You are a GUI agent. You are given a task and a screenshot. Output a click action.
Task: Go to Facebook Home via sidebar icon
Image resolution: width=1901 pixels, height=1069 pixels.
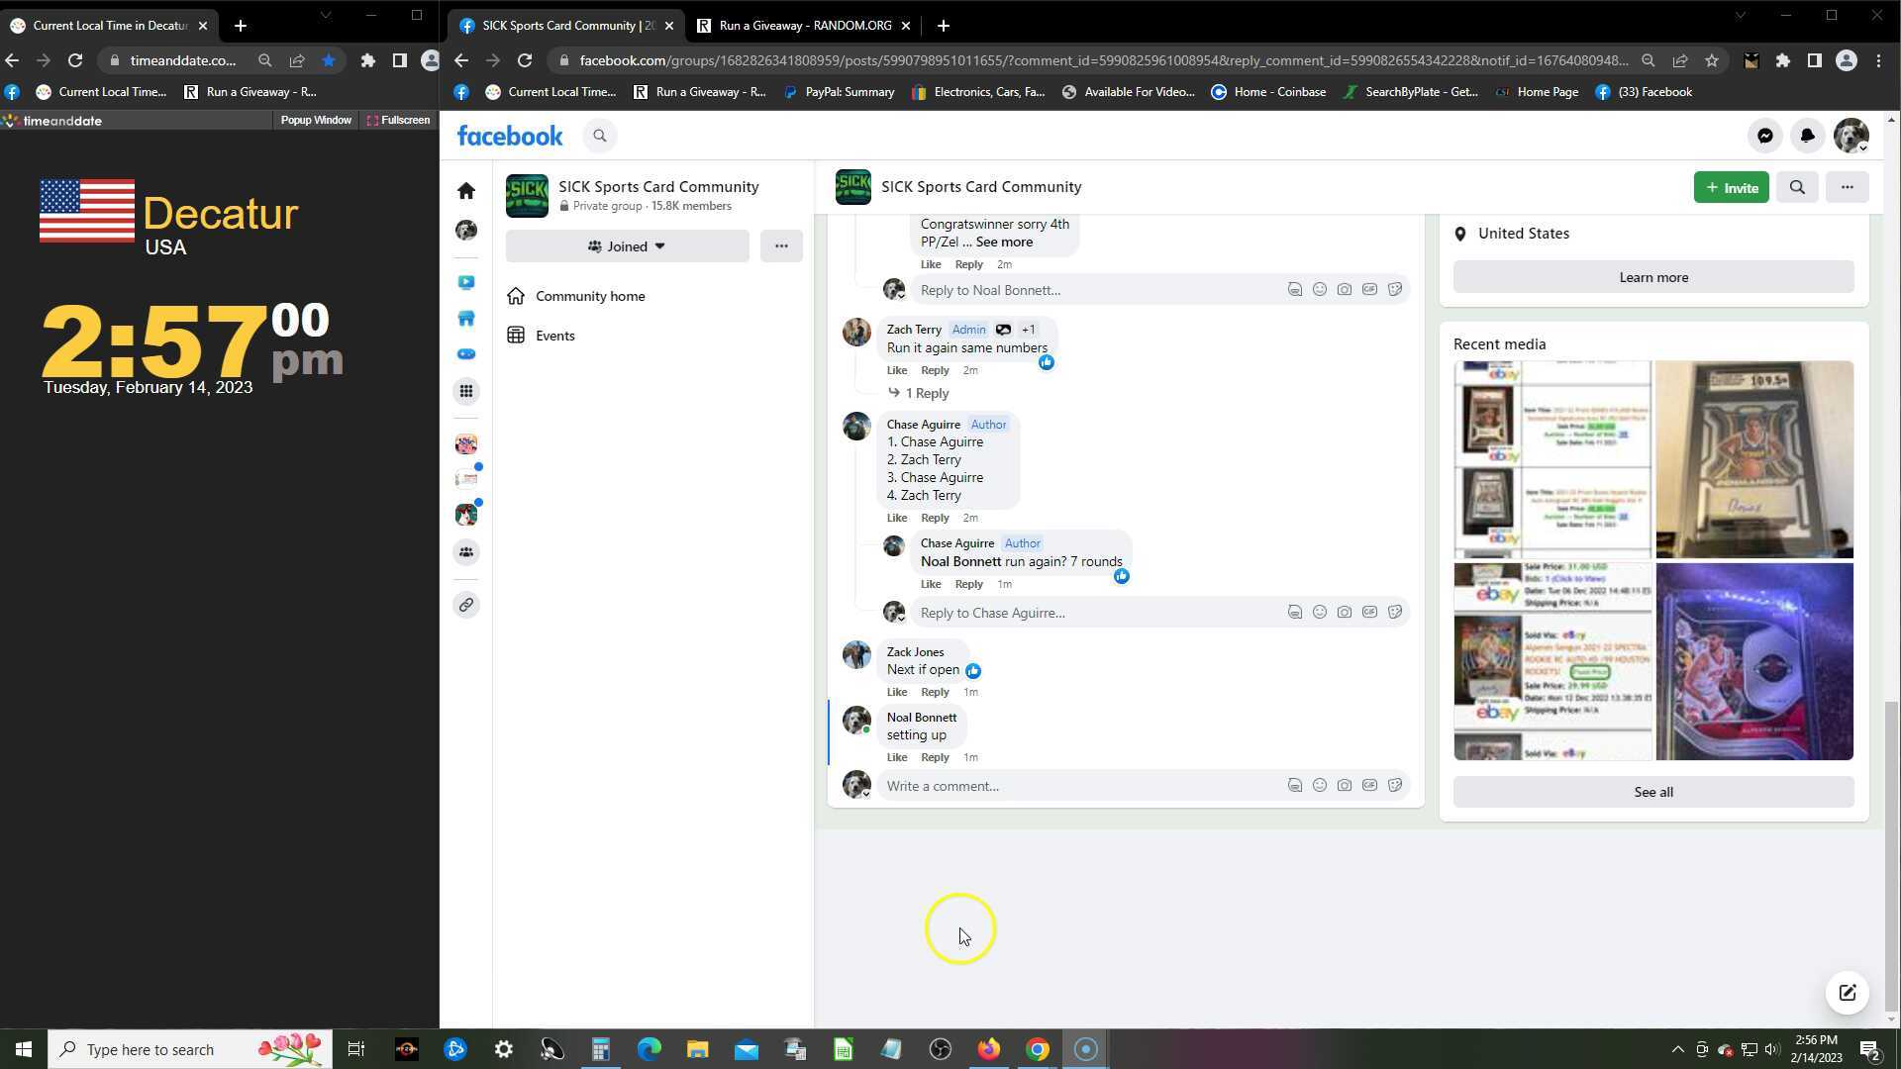click(x=466, y=190)
